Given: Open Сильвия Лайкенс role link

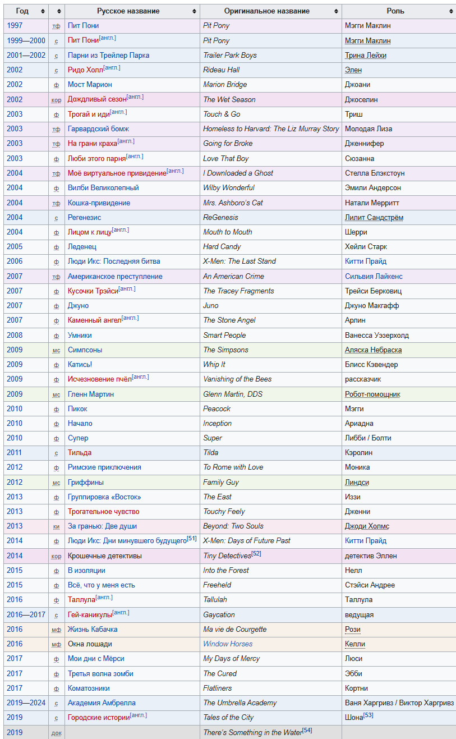Looking at the screenshot, I should point(374,277).
